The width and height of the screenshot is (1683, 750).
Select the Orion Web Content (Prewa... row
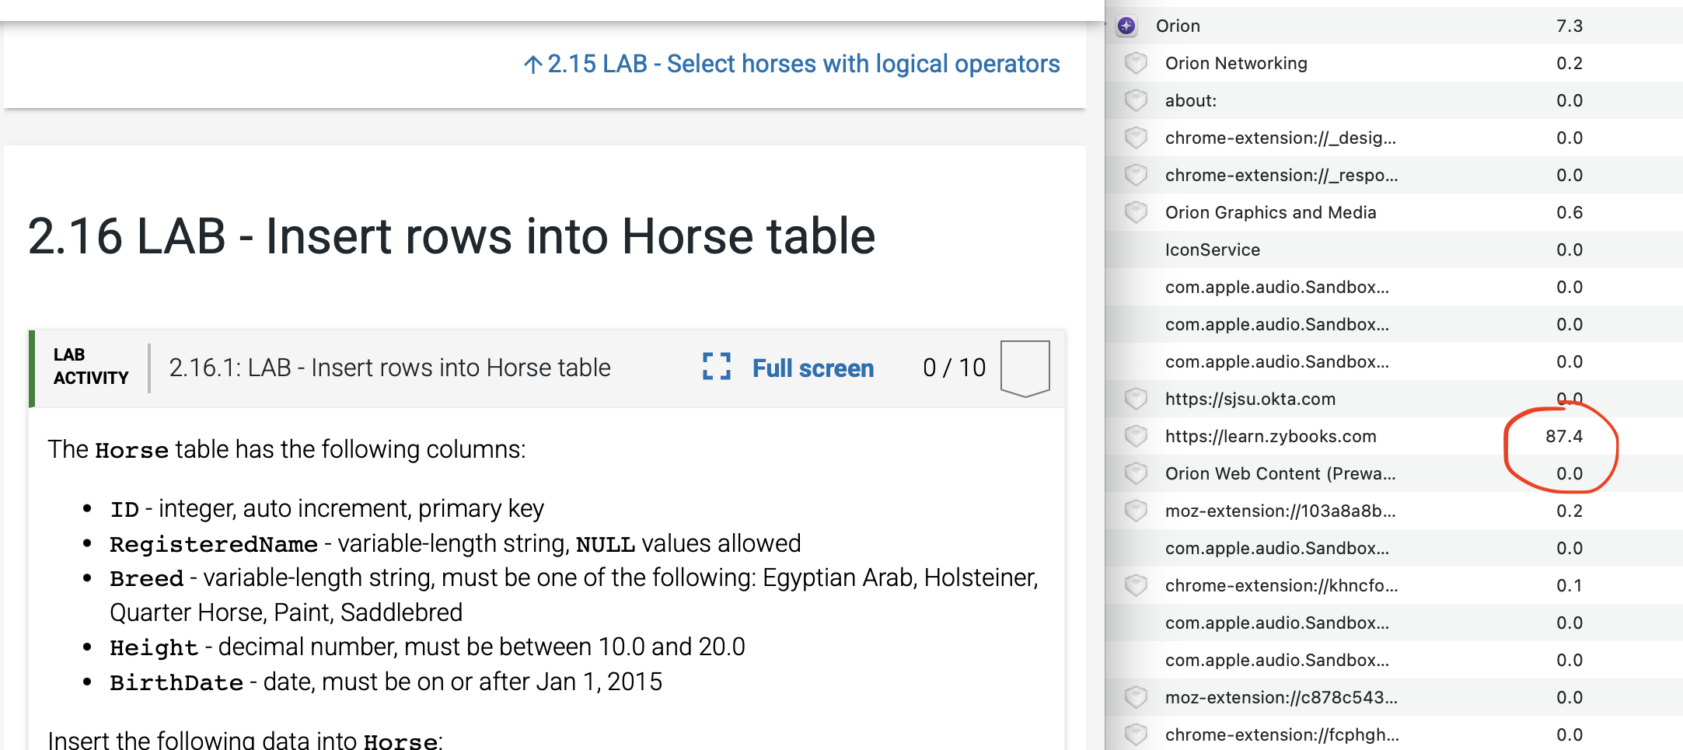coord(1394,473)
